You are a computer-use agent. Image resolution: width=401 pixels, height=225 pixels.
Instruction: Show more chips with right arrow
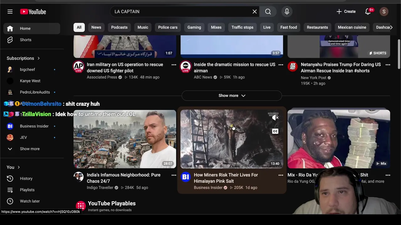click(391, 27)
